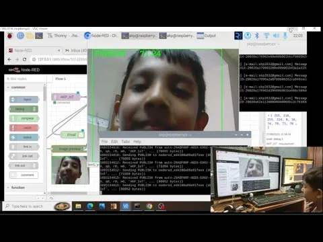The image size is (323, 242).
Task: Switch to the Thonny taskbar window
Action: pos(64,36)
